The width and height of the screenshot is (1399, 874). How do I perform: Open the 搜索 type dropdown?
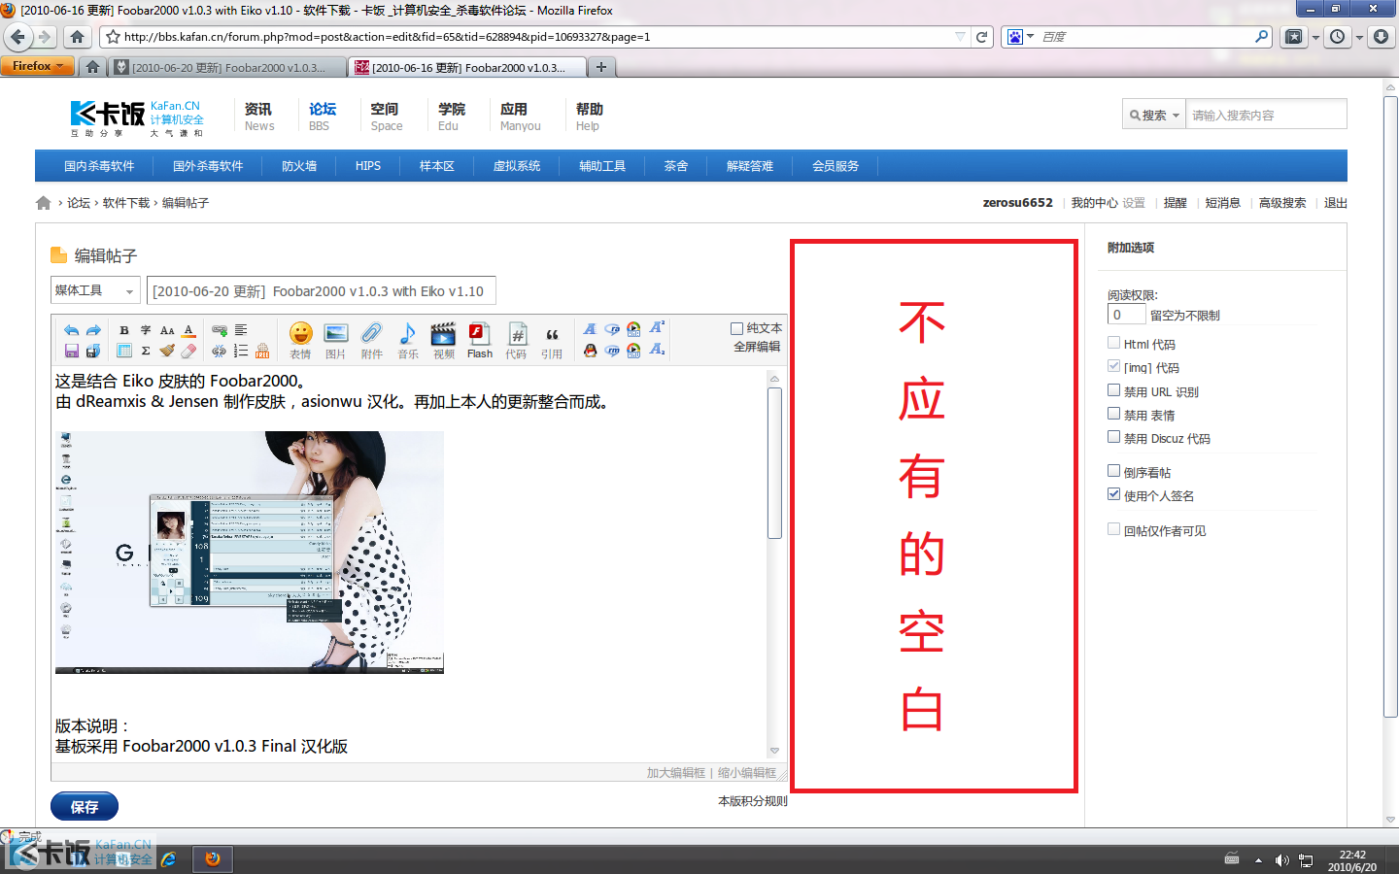tap(1154, 115)
